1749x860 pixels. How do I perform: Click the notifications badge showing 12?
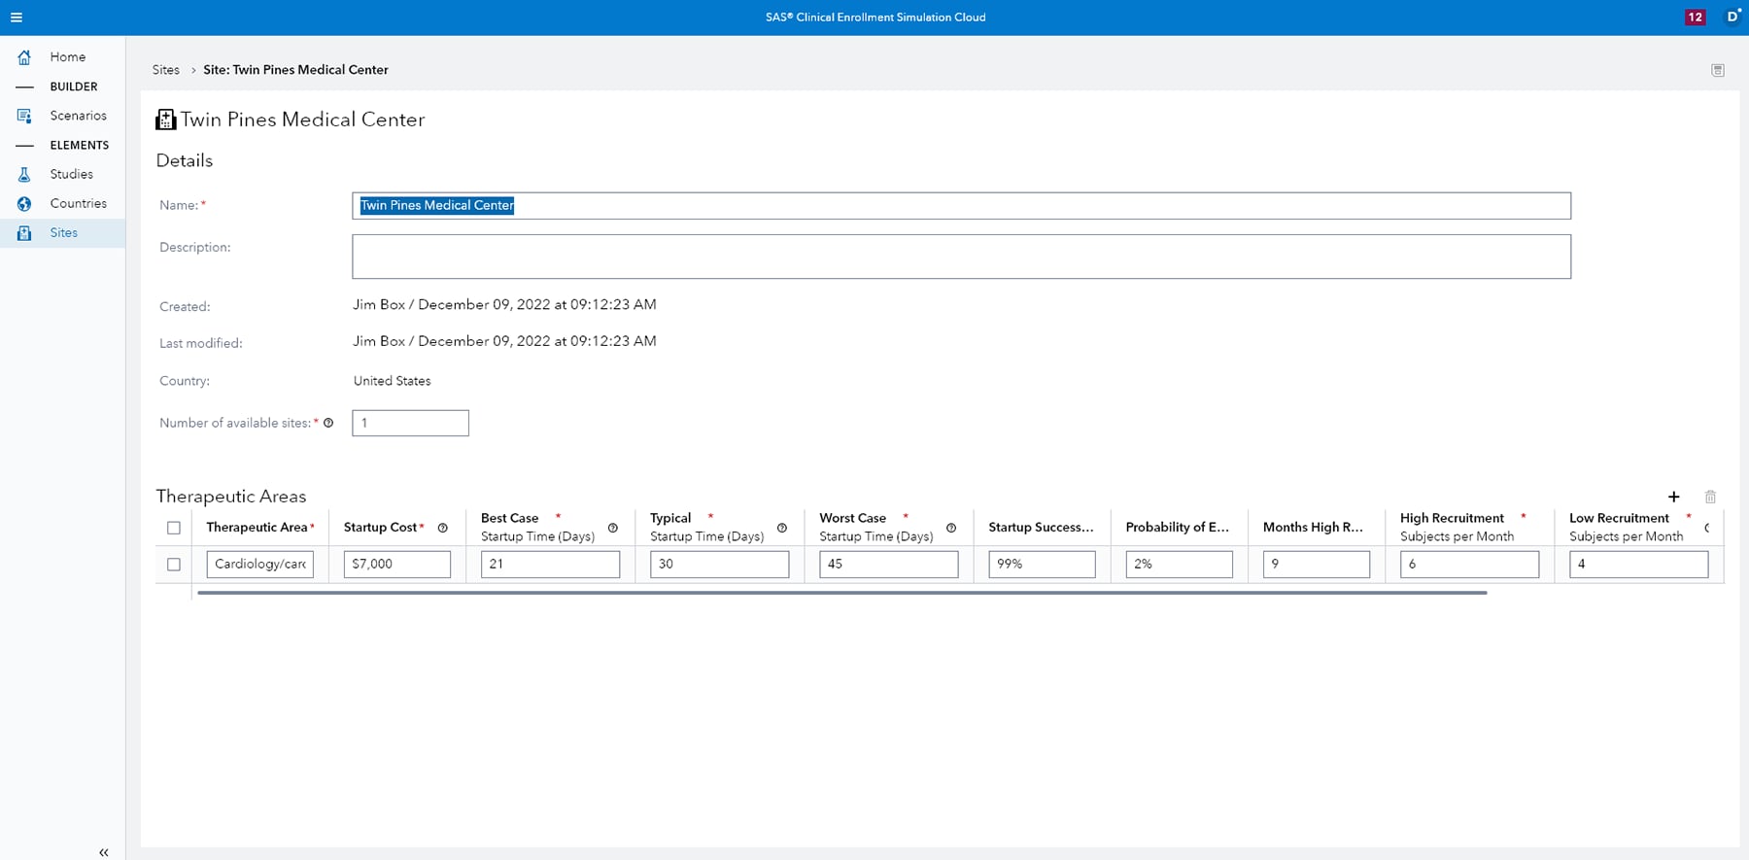click(1695, 17)
